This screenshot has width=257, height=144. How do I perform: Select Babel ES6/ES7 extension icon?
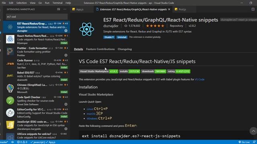[10, 76]
